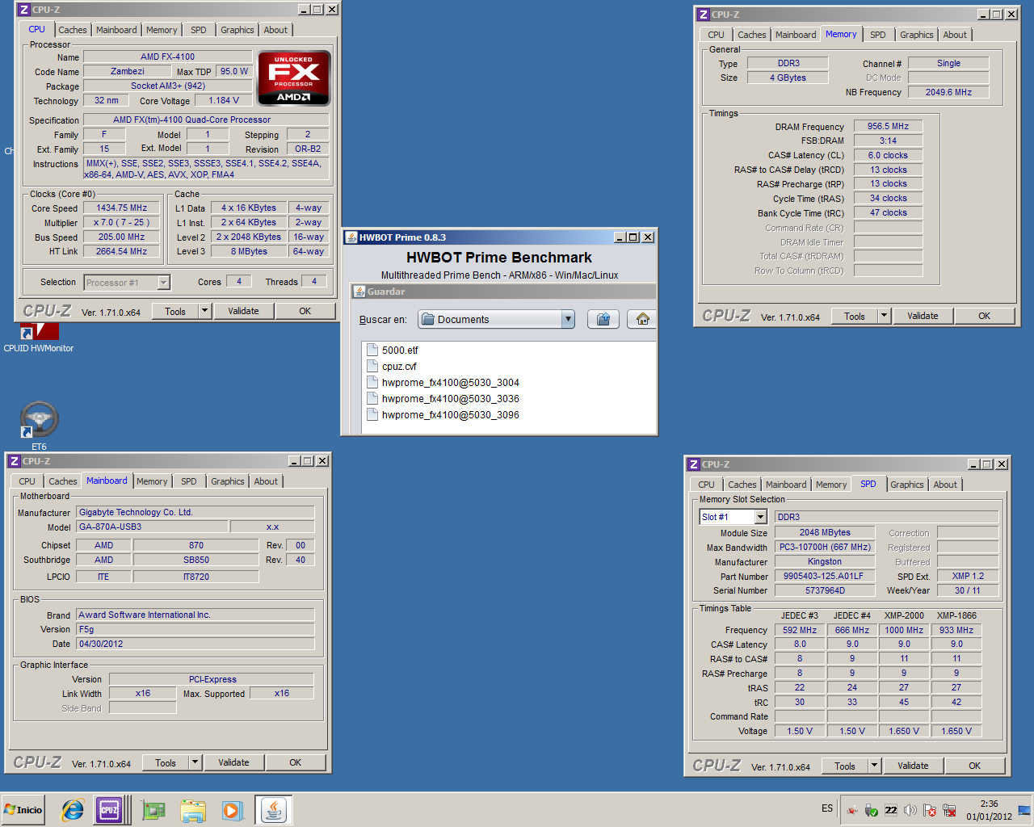The height and width of the screenshot is (827, 1034).
Task: Open the Inicio start menu
Action: click(x=23, y=810)
